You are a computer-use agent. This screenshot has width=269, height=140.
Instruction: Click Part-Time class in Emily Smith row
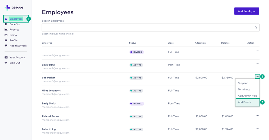click(x=174, y=103)
